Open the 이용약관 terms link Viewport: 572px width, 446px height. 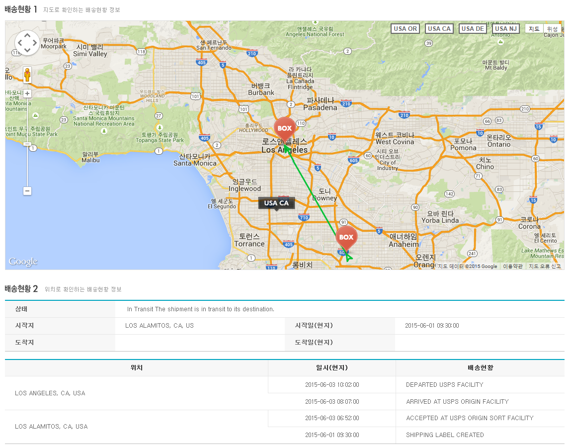coord(512,267)
